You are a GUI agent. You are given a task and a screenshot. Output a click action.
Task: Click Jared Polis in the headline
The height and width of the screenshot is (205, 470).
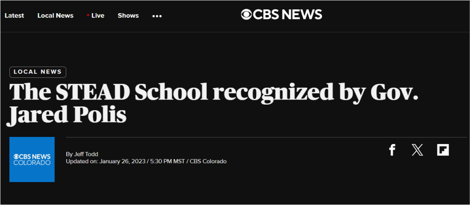(x=67, y=115)
